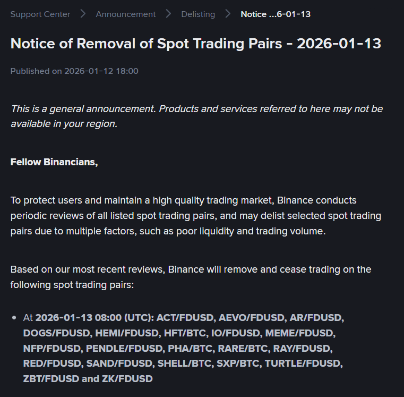Click the bold 2026-01-13 08:00 (UTC) time
404x397 pixels.
click(94, 318)
